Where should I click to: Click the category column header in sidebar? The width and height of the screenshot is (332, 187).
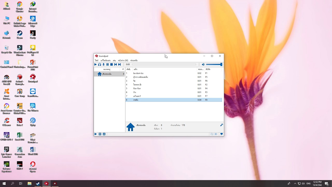(107, 69)
